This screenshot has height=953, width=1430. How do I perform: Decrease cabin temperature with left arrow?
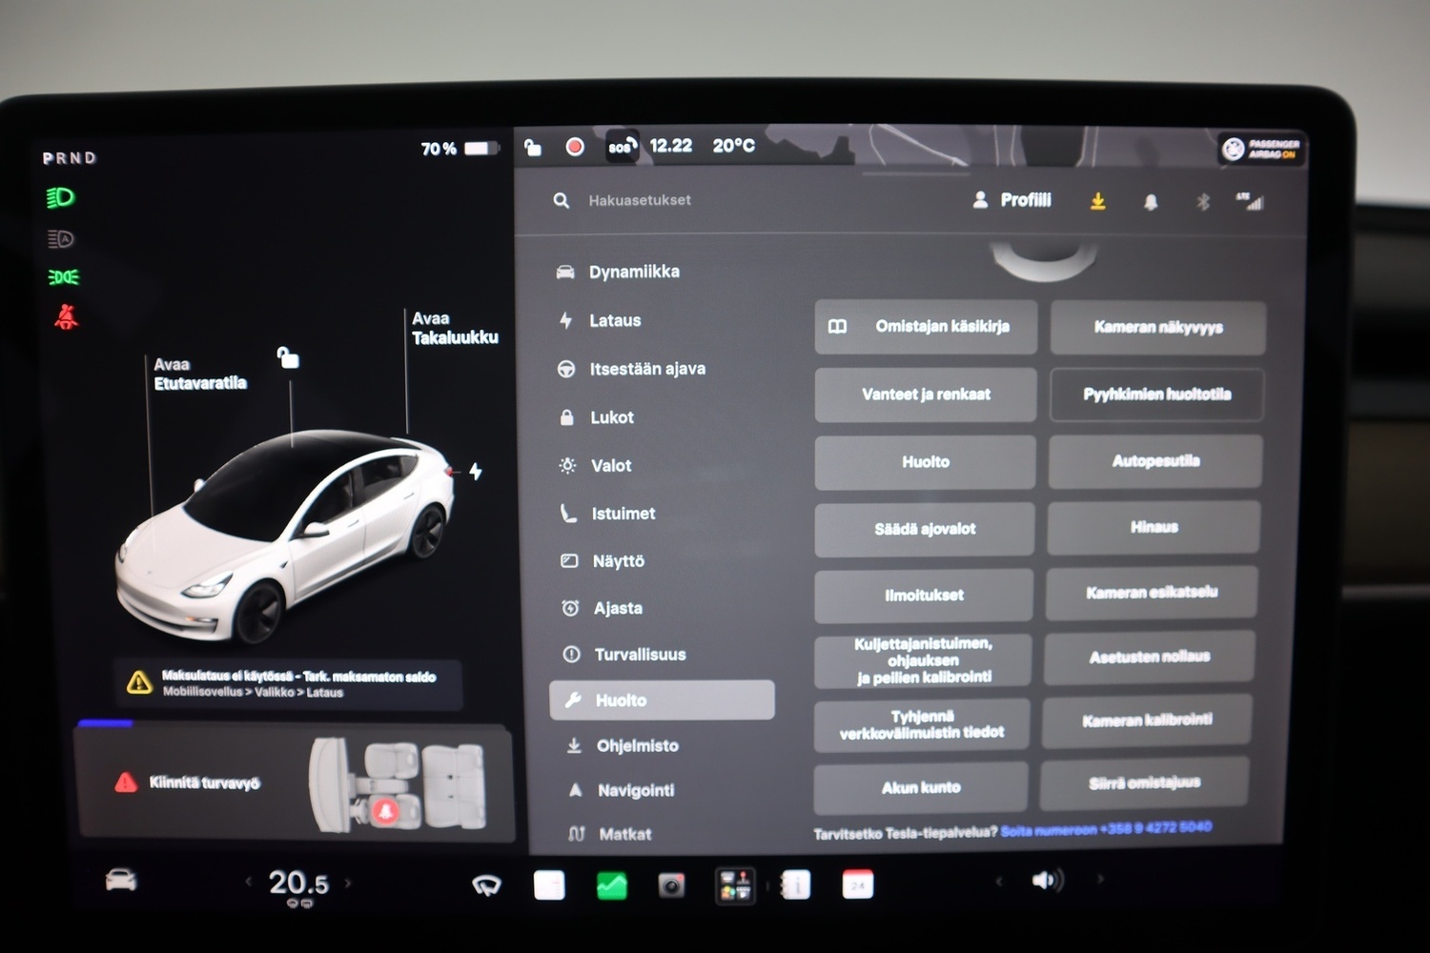[x=249, y=882]
